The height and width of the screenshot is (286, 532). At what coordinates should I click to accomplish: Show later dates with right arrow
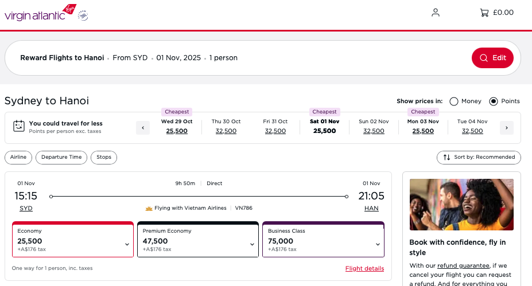tap(507, 128)
